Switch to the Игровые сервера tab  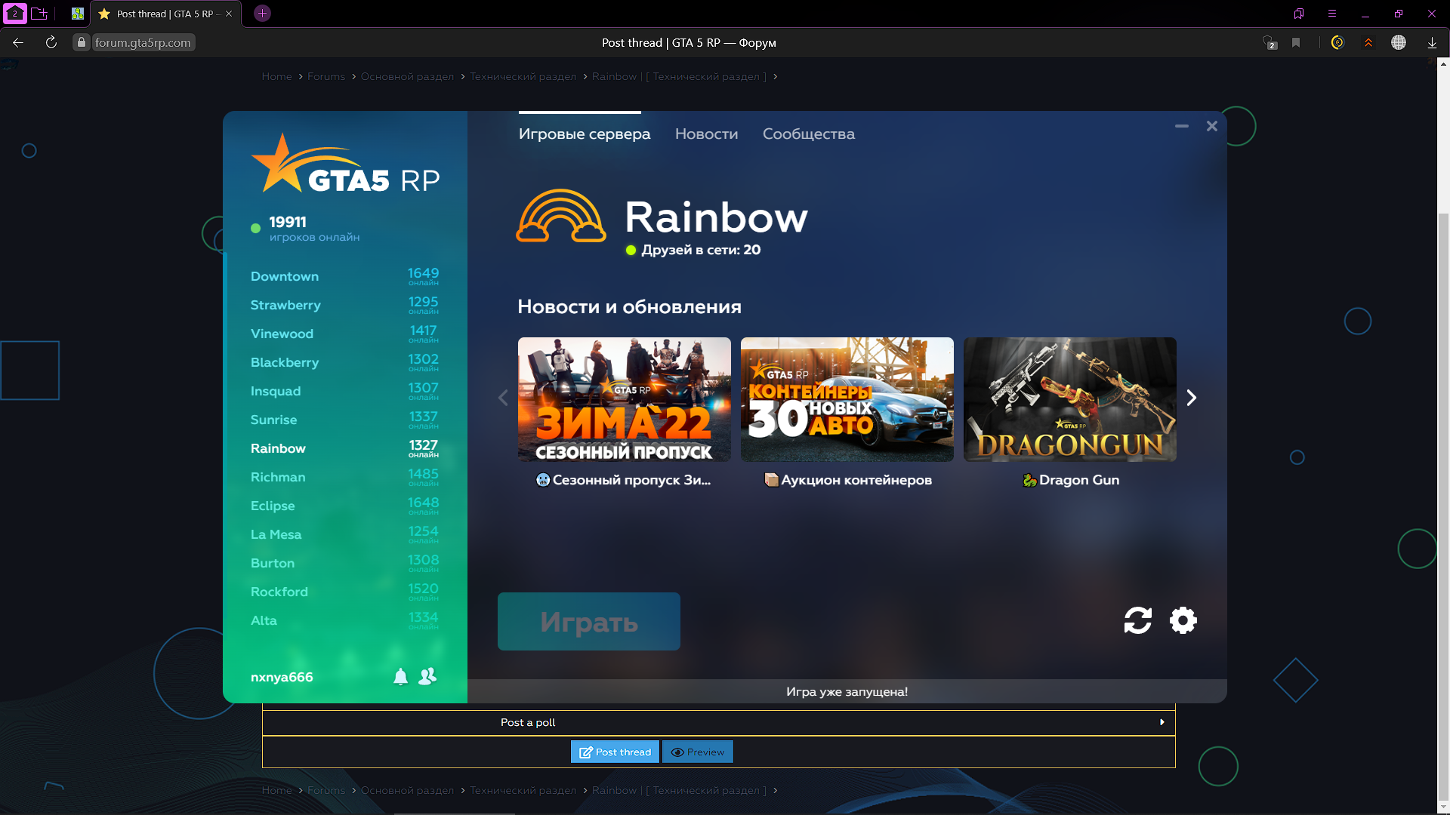(x=584, y=134)
